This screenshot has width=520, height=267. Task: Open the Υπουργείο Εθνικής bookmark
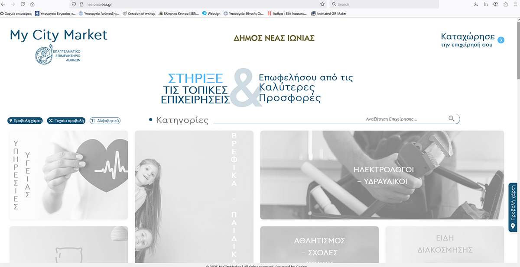click(x=244, y=13)
